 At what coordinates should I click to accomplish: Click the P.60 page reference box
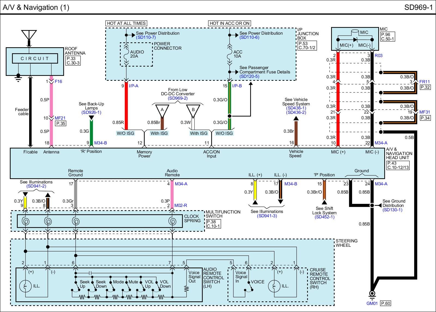[x=386, y=303]
